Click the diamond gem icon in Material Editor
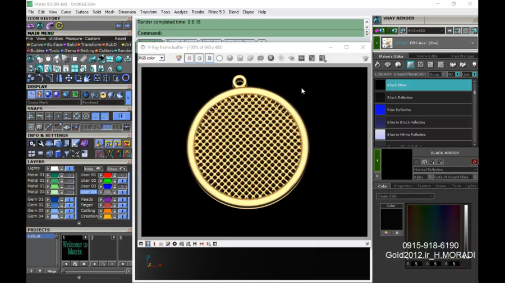 tap(388, 65)
